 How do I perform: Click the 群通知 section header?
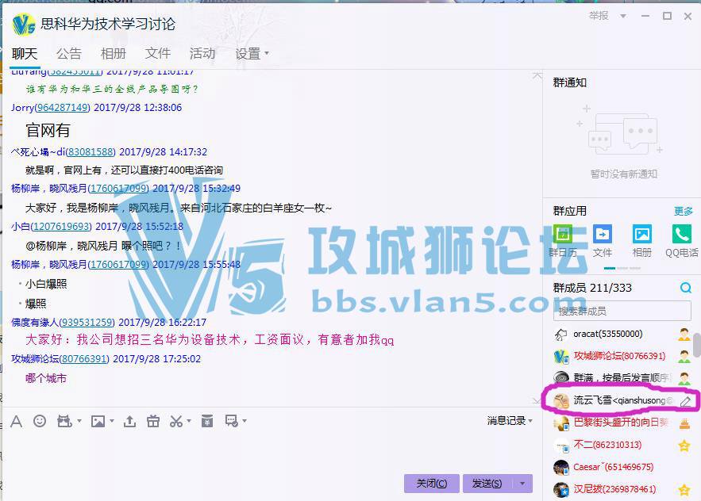click(569, 82)
